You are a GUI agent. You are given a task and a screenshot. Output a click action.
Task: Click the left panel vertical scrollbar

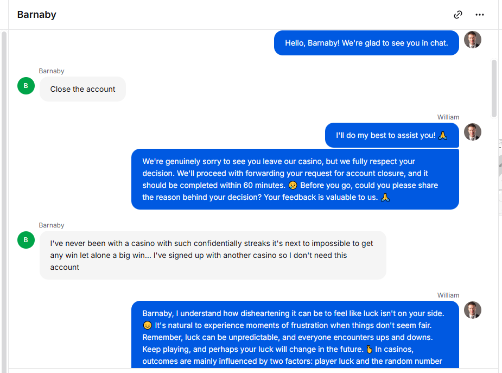4,202
